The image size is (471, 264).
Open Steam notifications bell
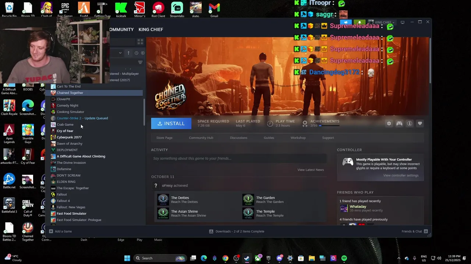click(360, 22)
